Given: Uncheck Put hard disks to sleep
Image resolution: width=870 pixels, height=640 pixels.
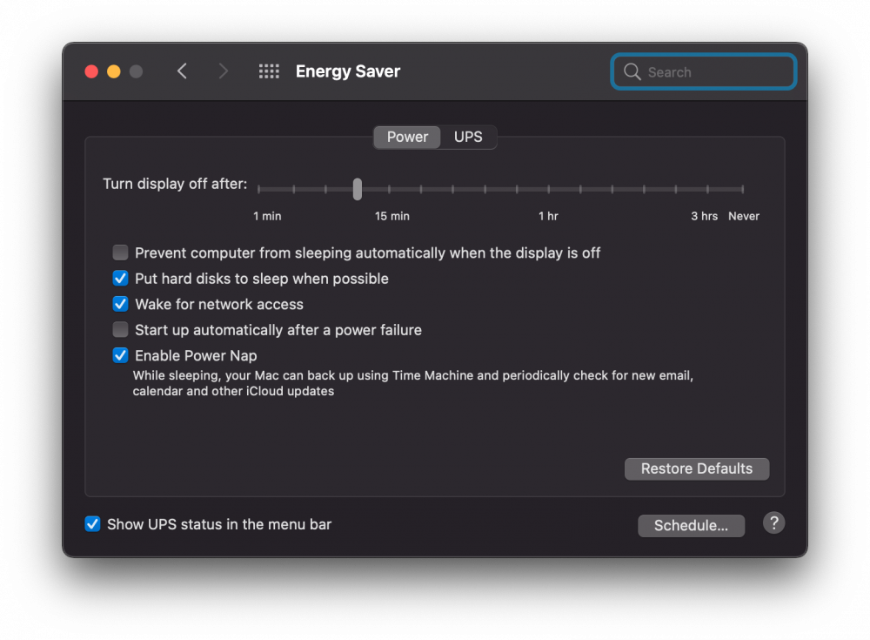Looking at the screenshot, I should point(120,279).
